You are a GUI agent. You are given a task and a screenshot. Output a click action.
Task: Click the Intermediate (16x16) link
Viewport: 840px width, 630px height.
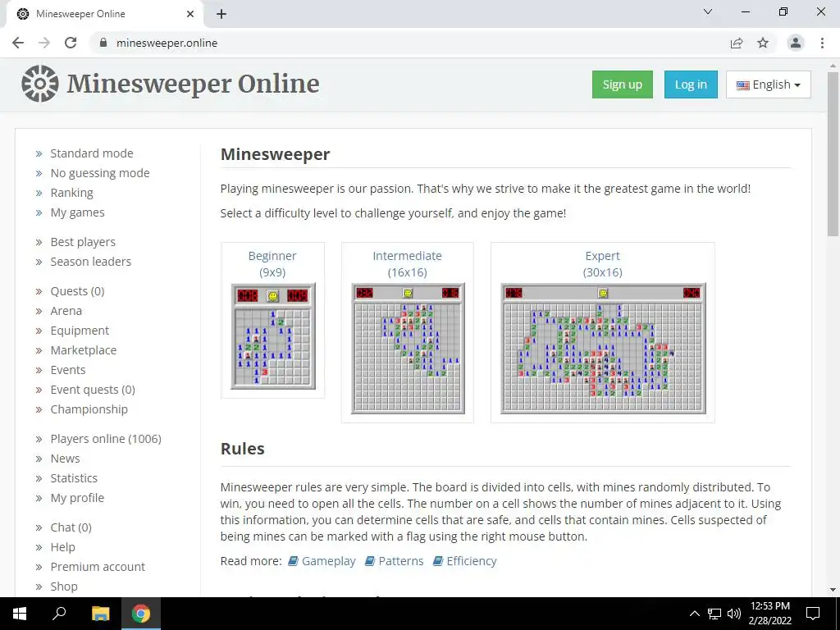[x=407, y=264]
